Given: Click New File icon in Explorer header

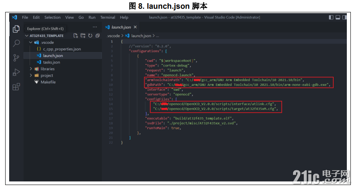Looking at the screenshot, I should pos(76,36).
